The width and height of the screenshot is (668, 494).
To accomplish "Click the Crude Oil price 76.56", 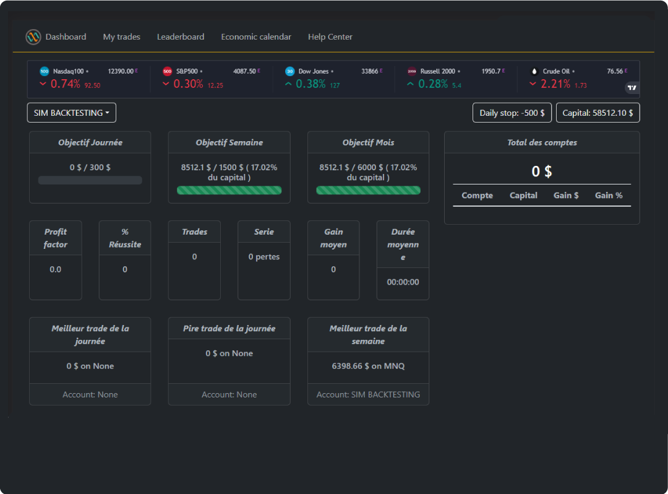I will click(x=615, y=71).
